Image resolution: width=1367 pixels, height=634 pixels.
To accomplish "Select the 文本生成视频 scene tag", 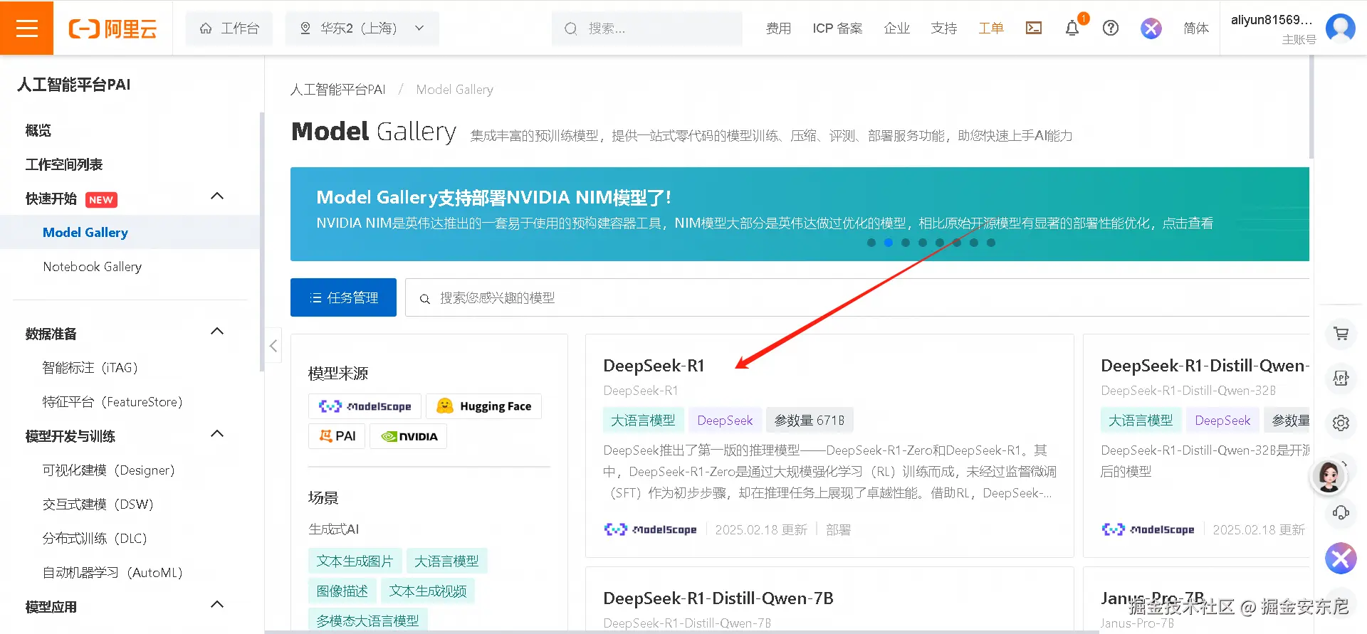I will click(x=428, y=591).
